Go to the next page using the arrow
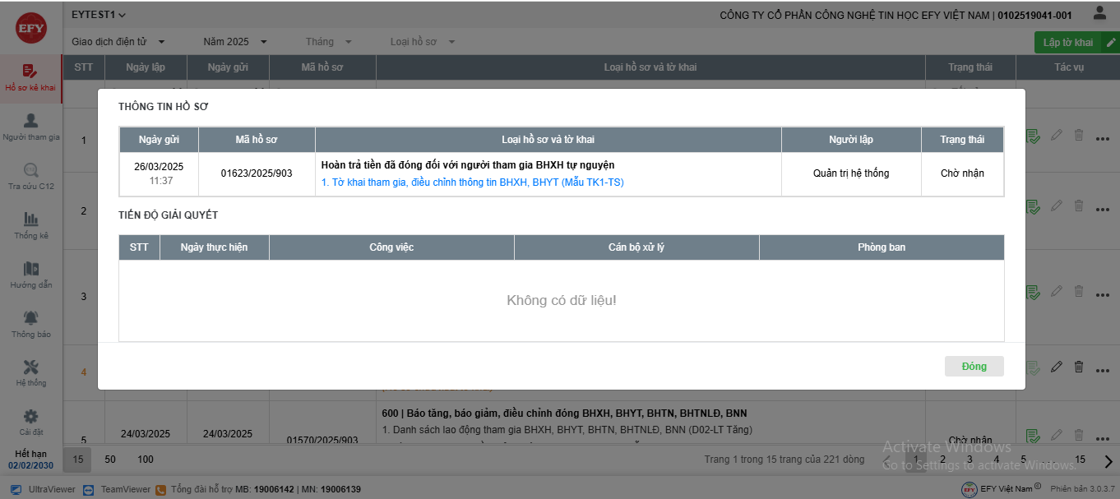 coord(1108,461)
